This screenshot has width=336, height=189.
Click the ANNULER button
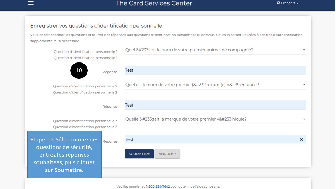pyautogui.click(x=167, y=154)
